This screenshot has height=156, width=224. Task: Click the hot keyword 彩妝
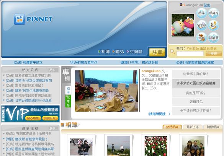click(x=196, y=49)
